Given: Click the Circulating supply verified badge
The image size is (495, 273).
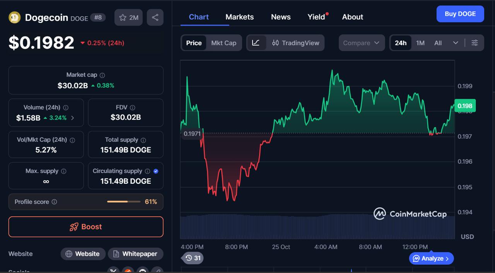Looking at the screenshot, I should click(156, 171).
